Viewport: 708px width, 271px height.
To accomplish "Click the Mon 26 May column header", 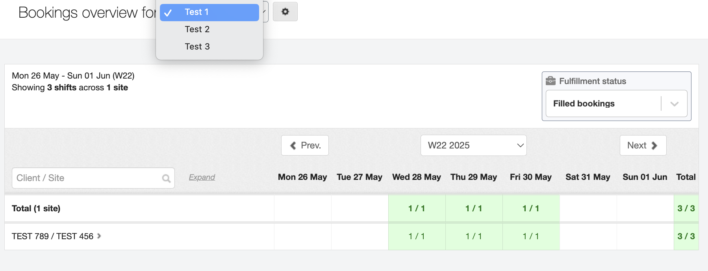I will 302,177.
